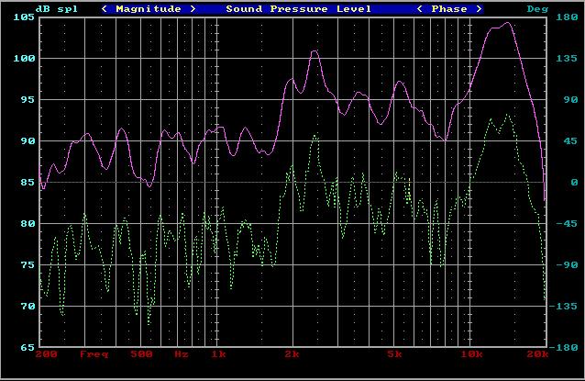Click the 2k frequency axis label

click(292, 354)
